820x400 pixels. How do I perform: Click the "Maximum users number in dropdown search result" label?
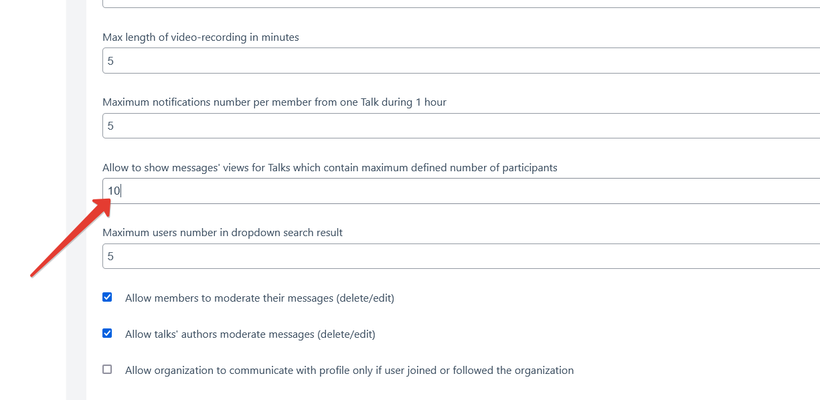(222, 233)
